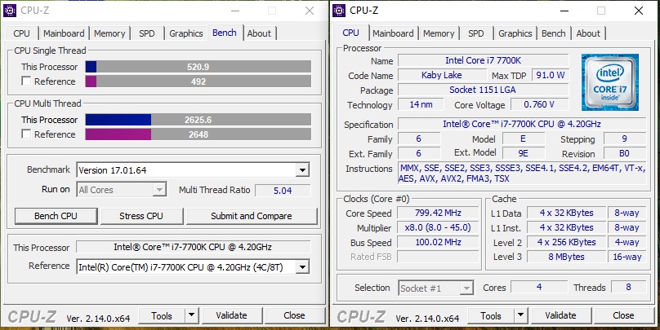The height and width of the screenshot is (330, 660).
Task: Click Max TDP value 91.0 W
Action: coord(551,75)
